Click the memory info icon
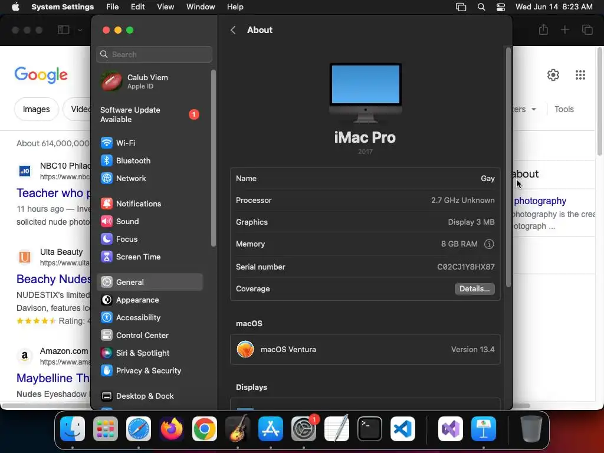Screen dimensions: 604x453 489,244
